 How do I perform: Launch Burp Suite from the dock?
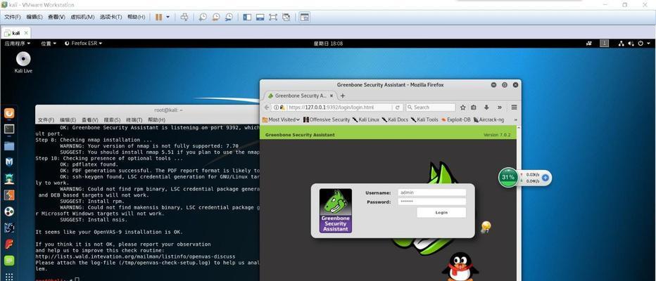[9, 195]
